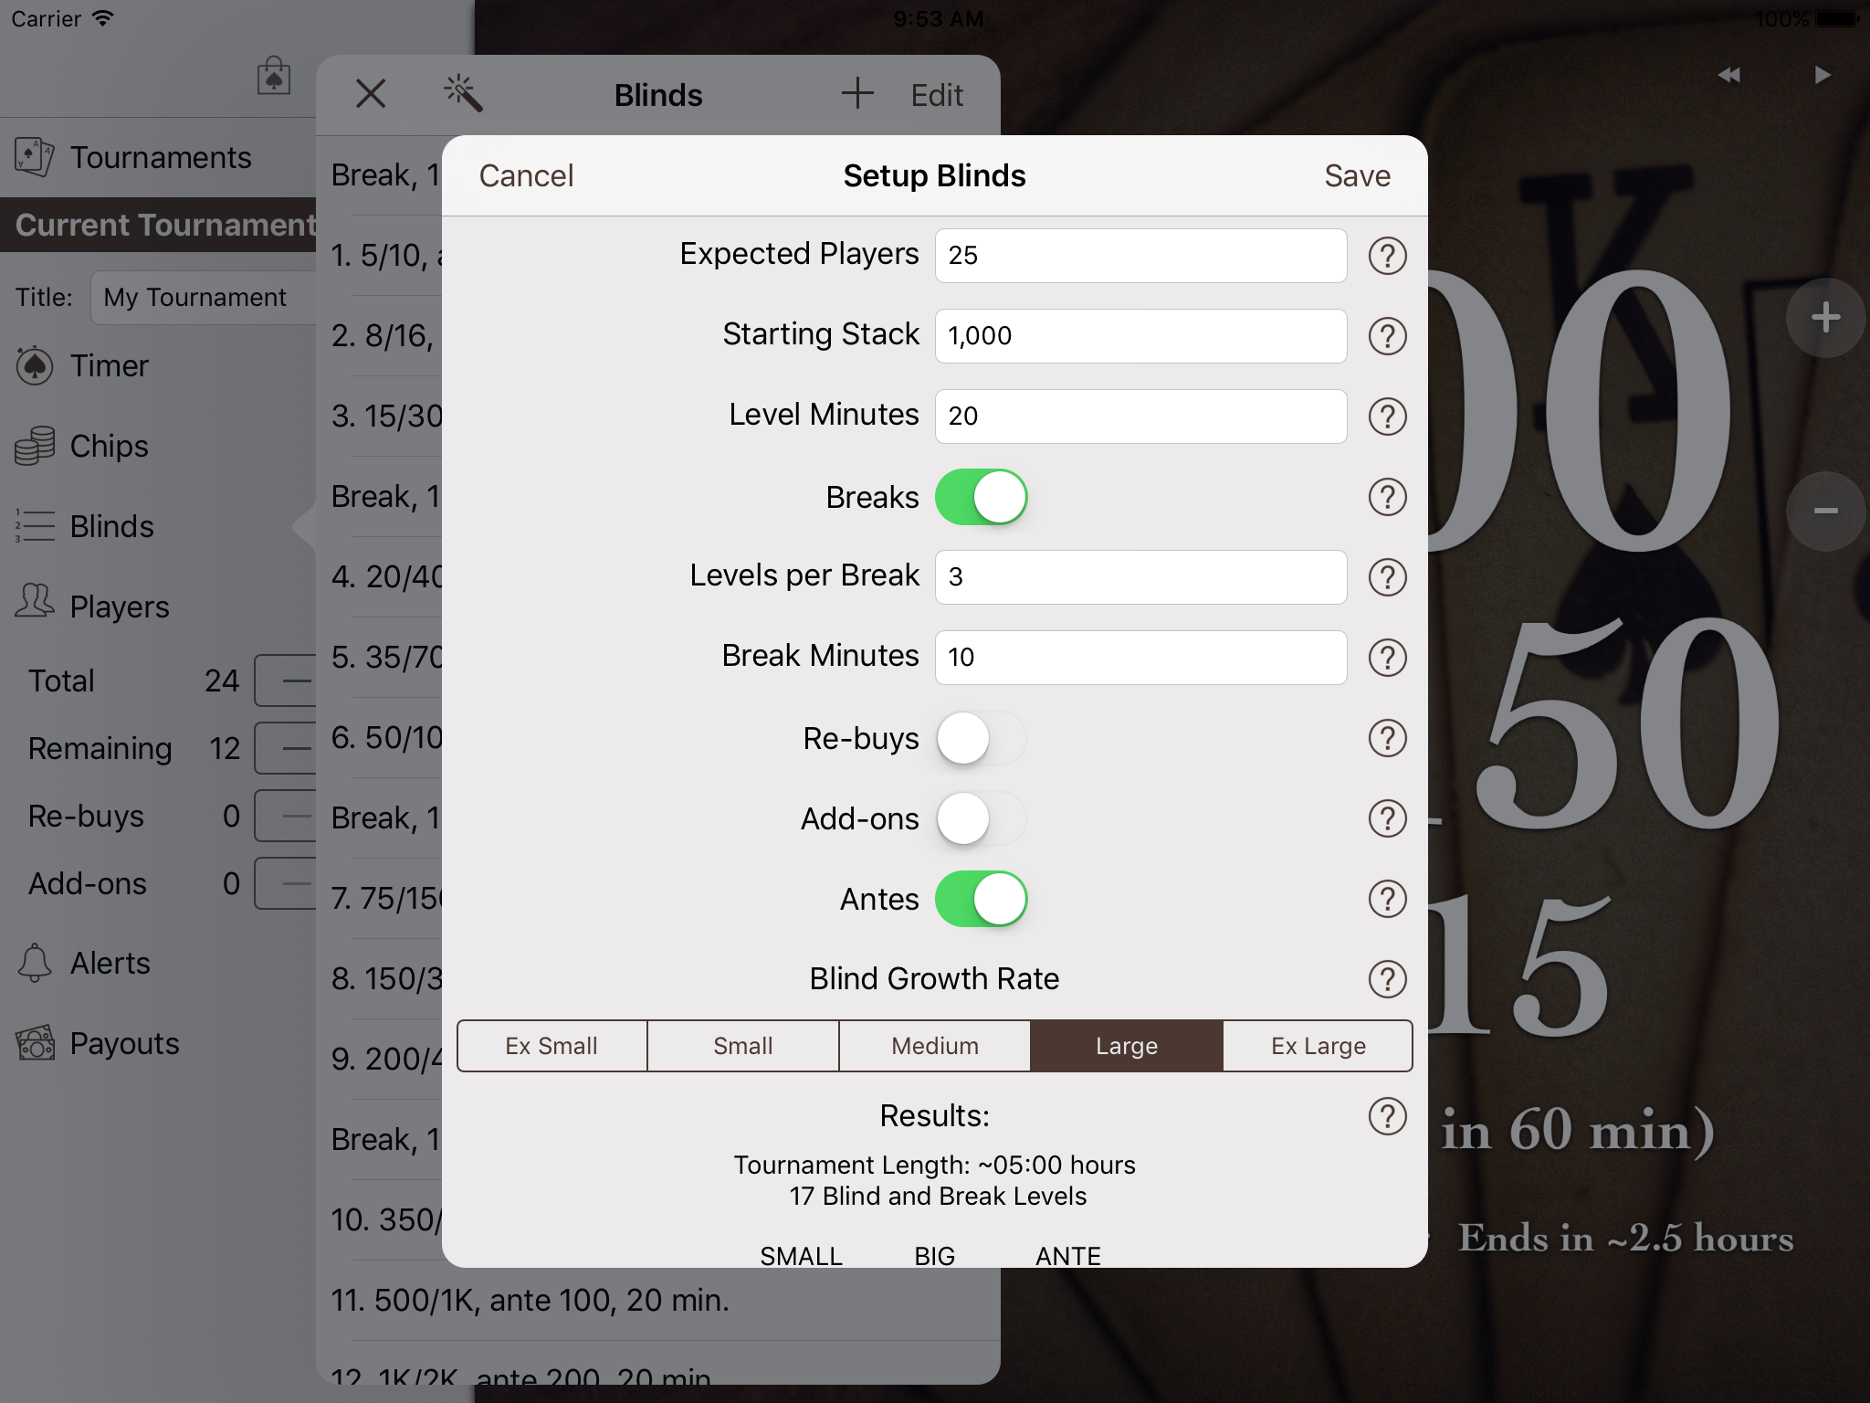Viewport: 1870px width, 1403px height.
Task: Select Medium growth rate
Action: (x=935, y=1046)
